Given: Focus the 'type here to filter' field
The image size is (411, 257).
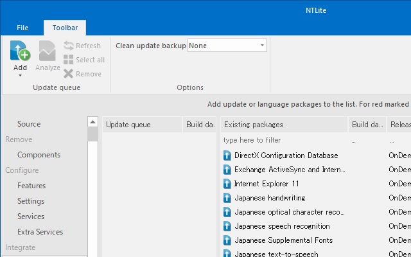Looking at the screenshot, I should click(x=284, y=140).
